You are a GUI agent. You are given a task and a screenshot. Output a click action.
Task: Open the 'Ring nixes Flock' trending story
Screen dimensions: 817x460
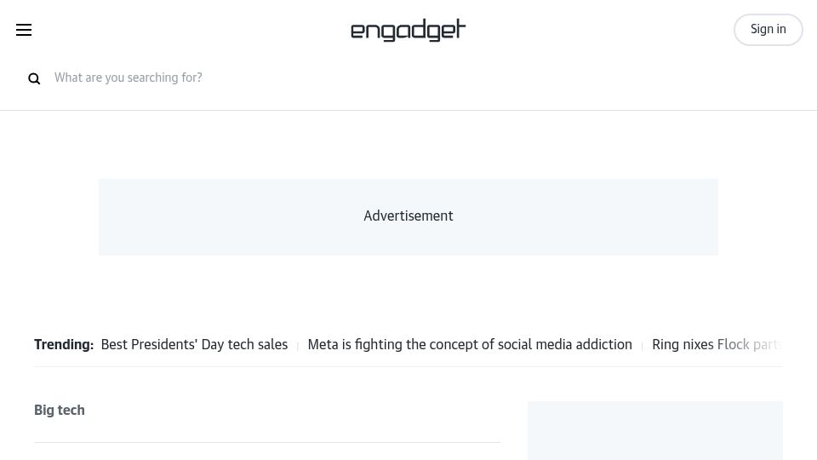click(717, 345)
